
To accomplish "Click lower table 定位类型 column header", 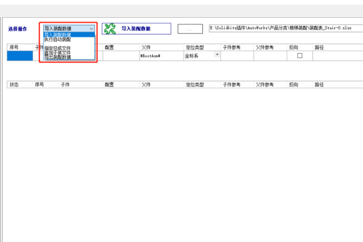I will tap(202, 85).
